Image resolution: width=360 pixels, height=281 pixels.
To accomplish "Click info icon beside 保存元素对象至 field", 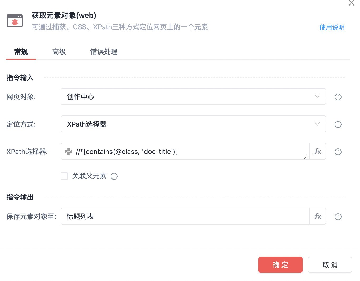I will click(x=338, y=217).
